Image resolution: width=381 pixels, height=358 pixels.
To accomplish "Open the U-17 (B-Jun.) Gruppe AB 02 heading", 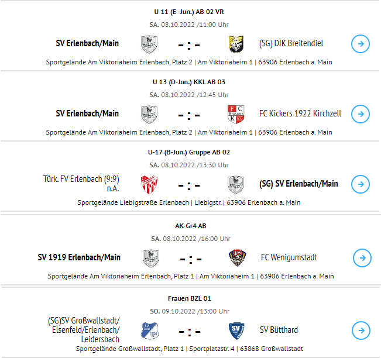I will tap(189, 152).
